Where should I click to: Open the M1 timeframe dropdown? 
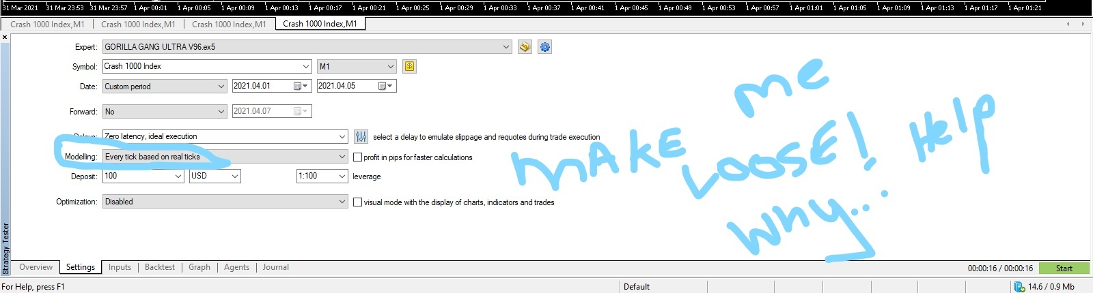click(391, 66)
